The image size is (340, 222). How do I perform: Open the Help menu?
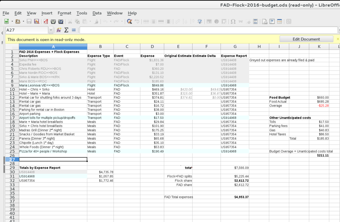[132, 13]
